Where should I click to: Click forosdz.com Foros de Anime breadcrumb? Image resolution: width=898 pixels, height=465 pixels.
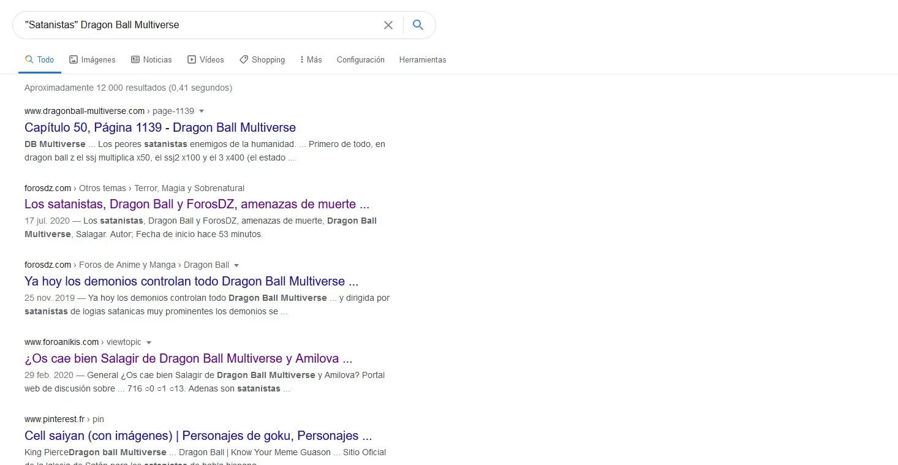point(127,265)
